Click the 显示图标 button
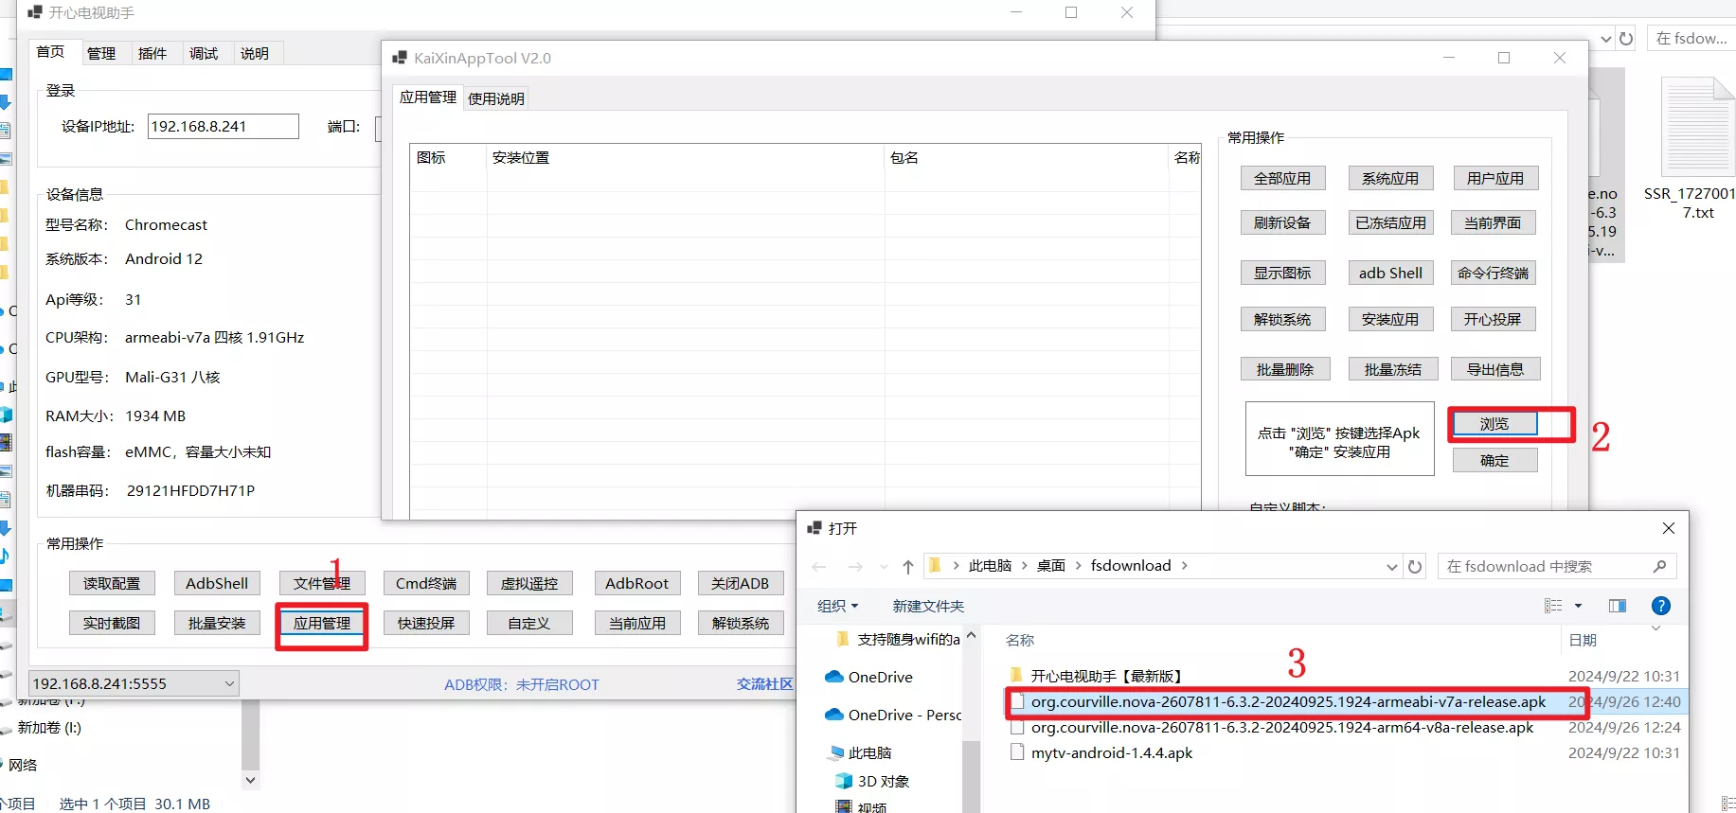 point(1282,274)
